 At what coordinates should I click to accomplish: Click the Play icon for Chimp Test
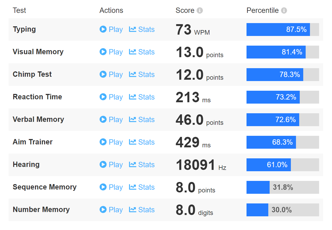pos(103,74)
